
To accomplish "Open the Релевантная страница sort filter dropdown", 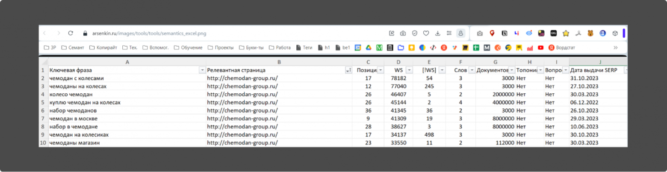I will tap(348, 70).
